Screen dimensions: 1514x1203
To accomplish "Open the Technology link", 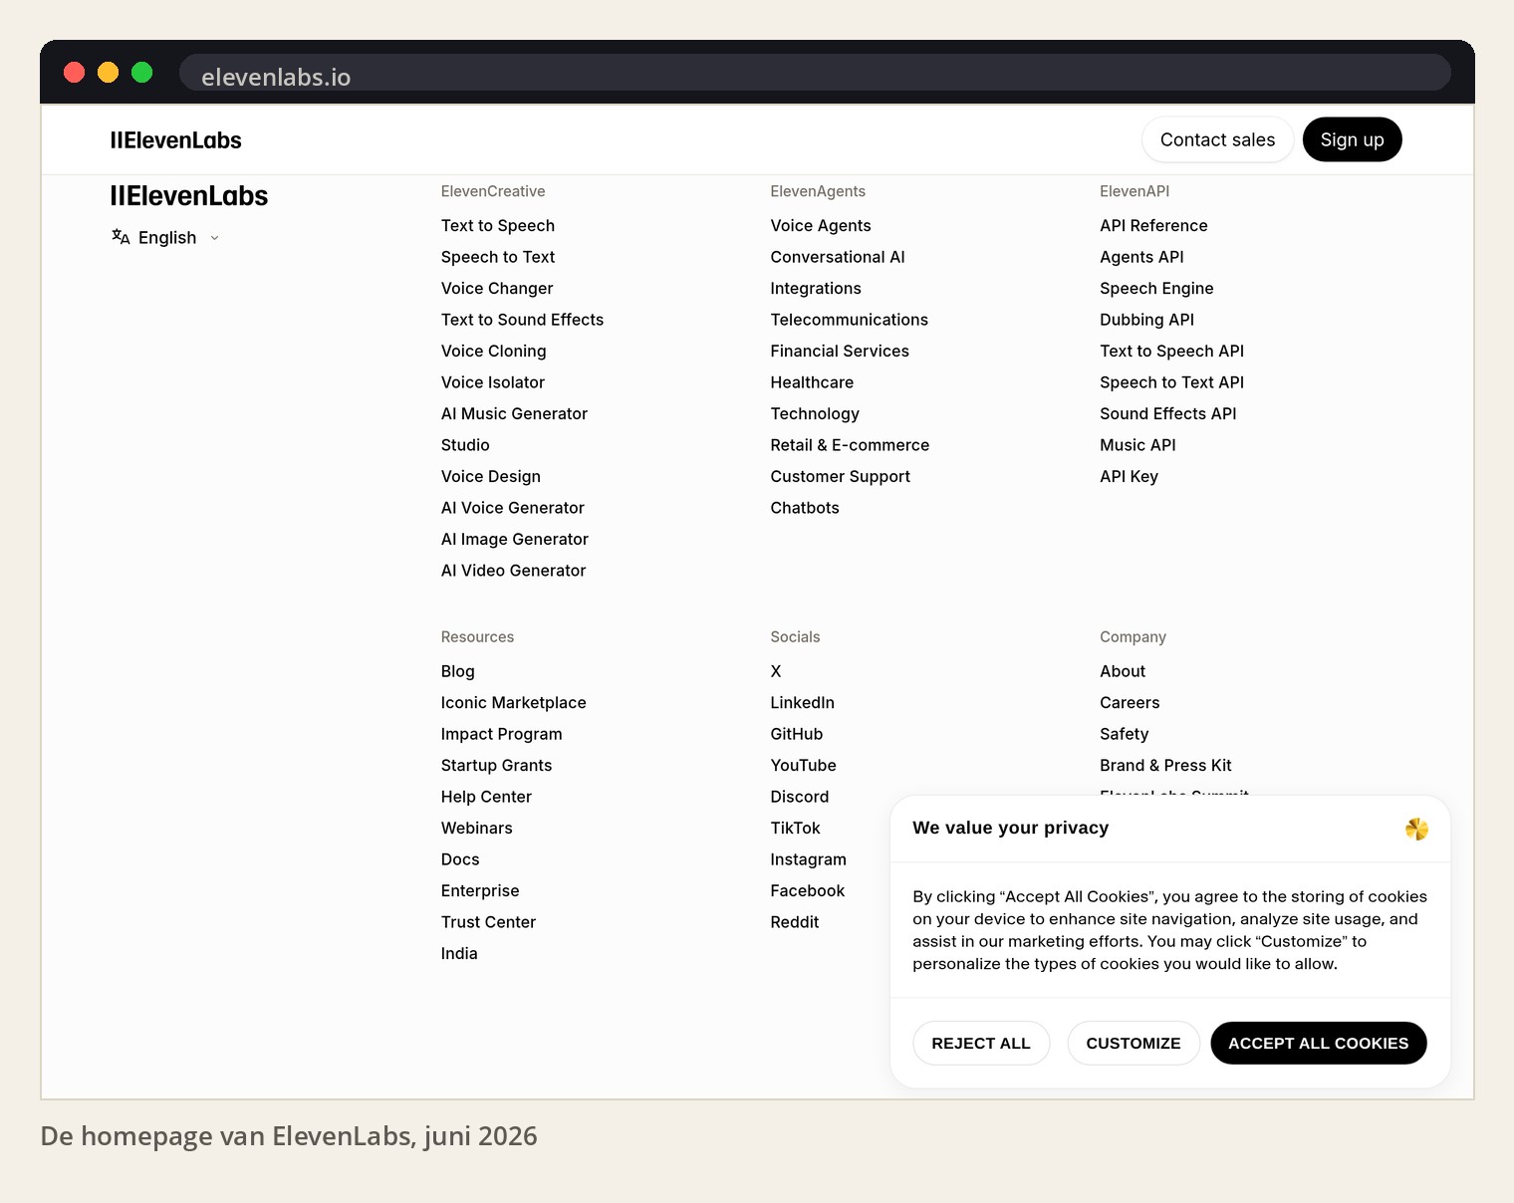I will [x=815, y=414].
